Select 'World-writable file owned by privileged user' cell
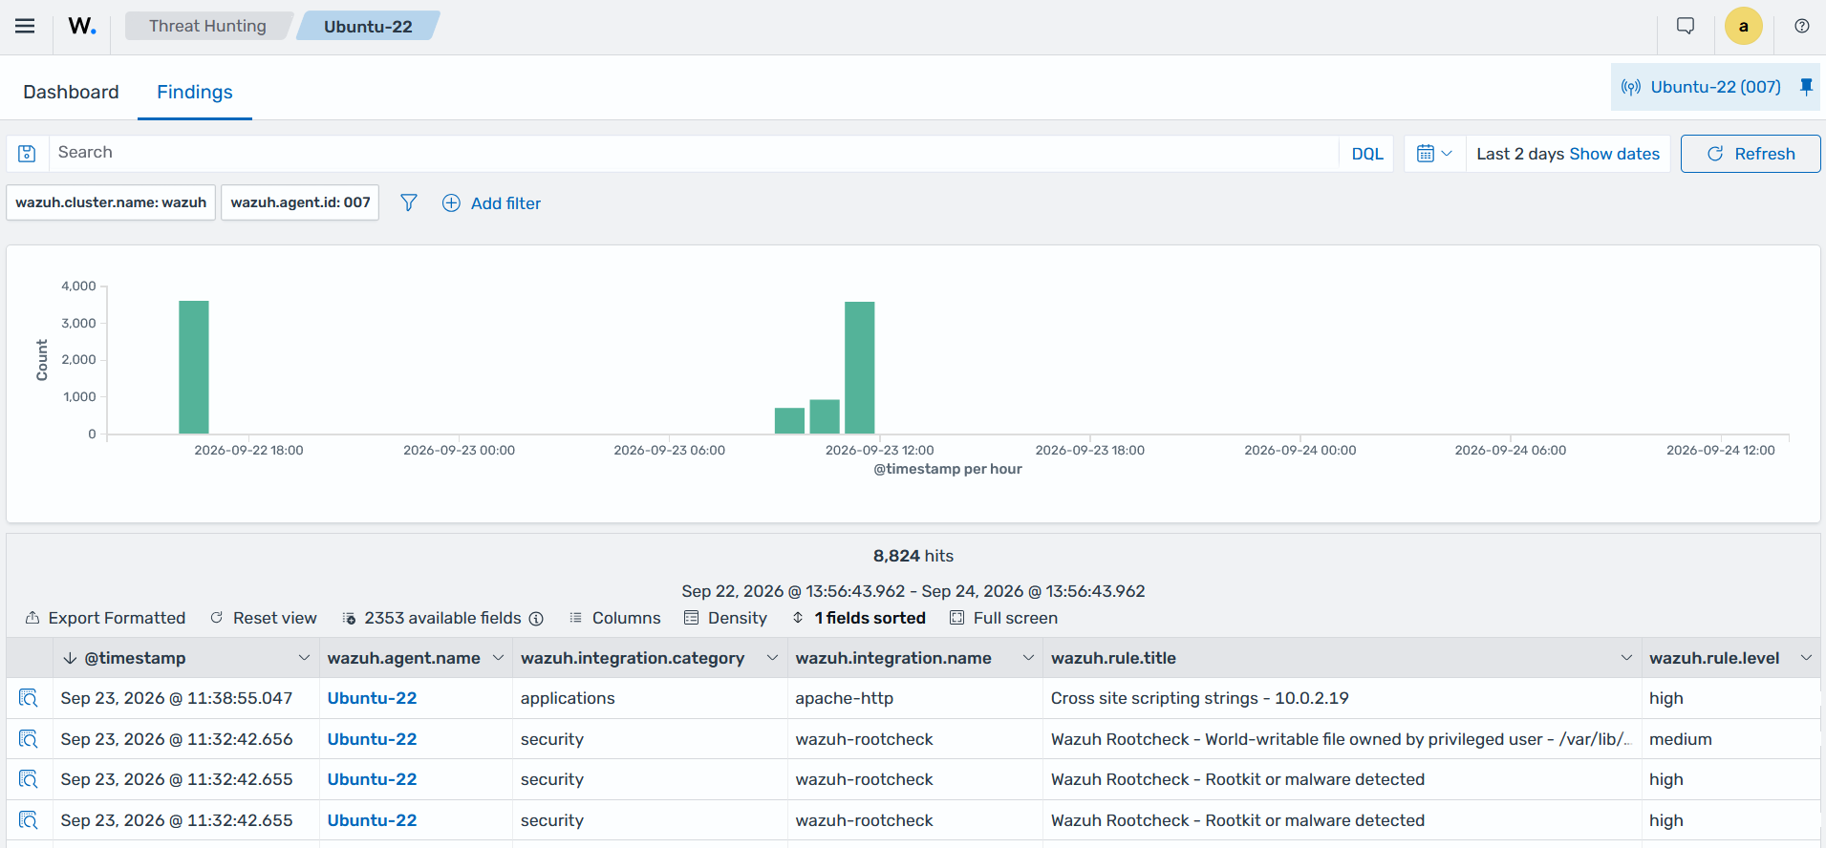Screen dimensions: 1826x848 [1341, 739]
